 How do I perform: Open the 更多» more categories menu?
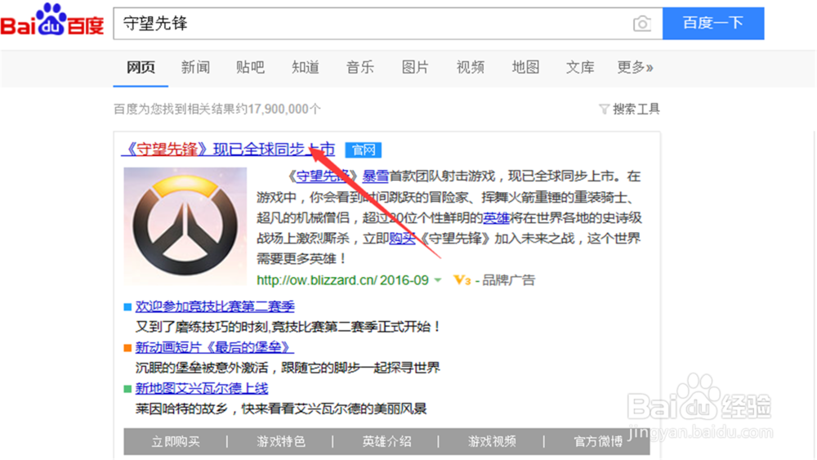tap(635, 67)
